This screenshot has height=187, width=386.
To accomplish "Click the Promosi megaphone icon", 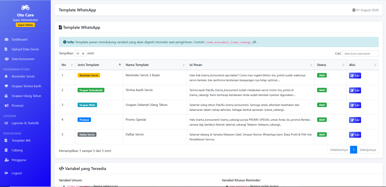I will (6, 105).
